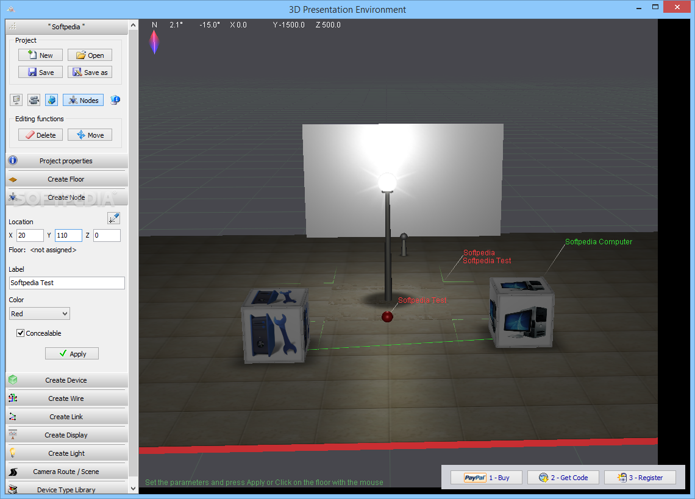Expand the Create Light section
695x499 pixels.
[x=66, y=453]
